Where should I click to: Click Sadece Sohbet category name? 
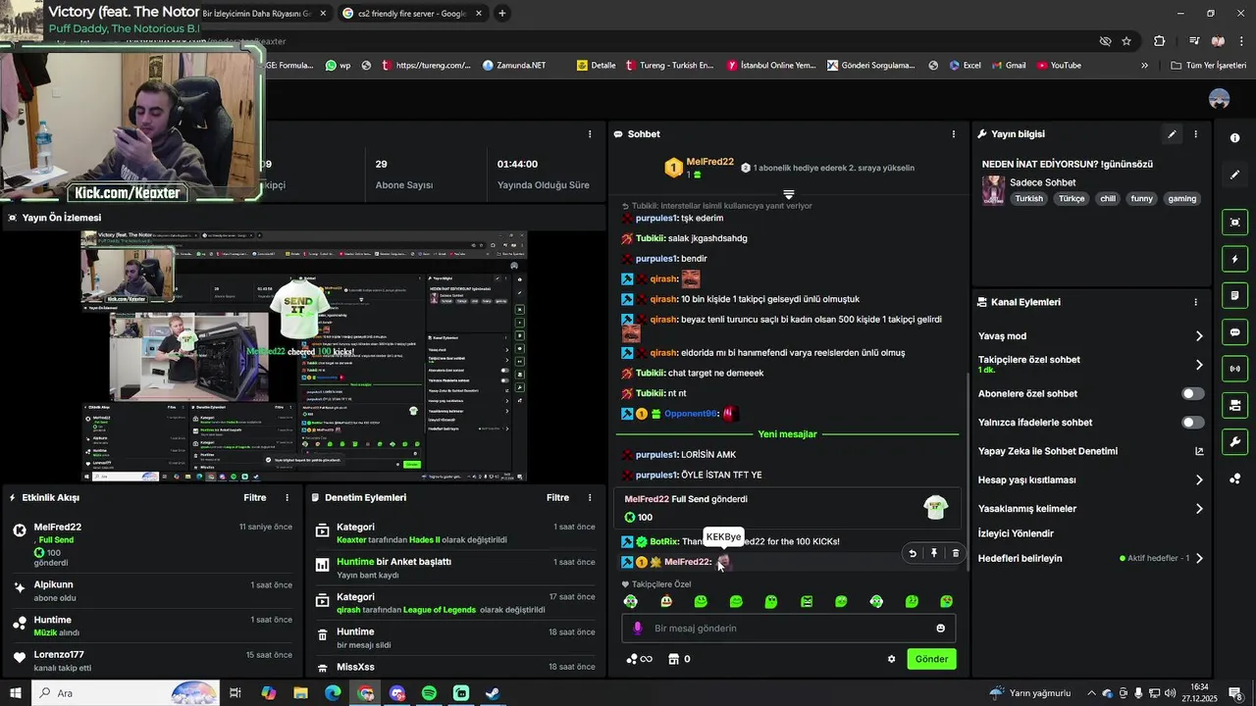click(x=1042, y=182)
